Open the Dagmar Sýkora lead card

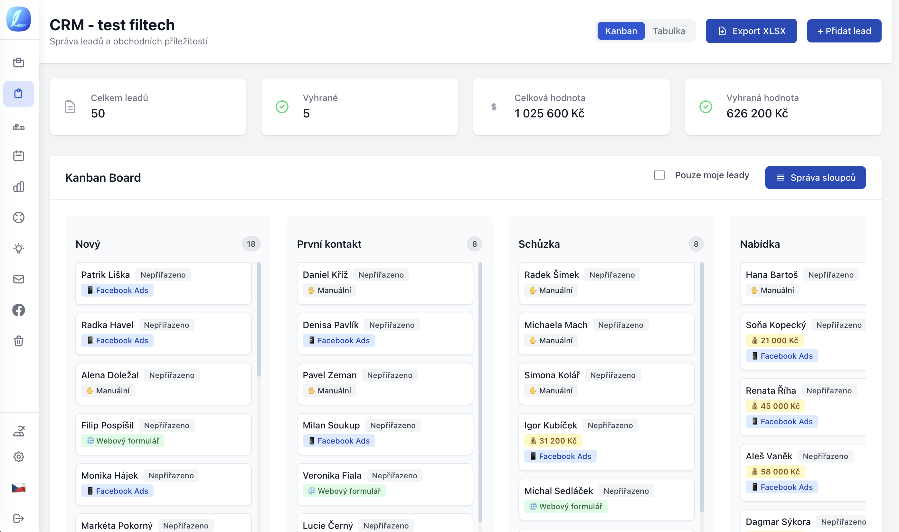[x=803, y=521]
